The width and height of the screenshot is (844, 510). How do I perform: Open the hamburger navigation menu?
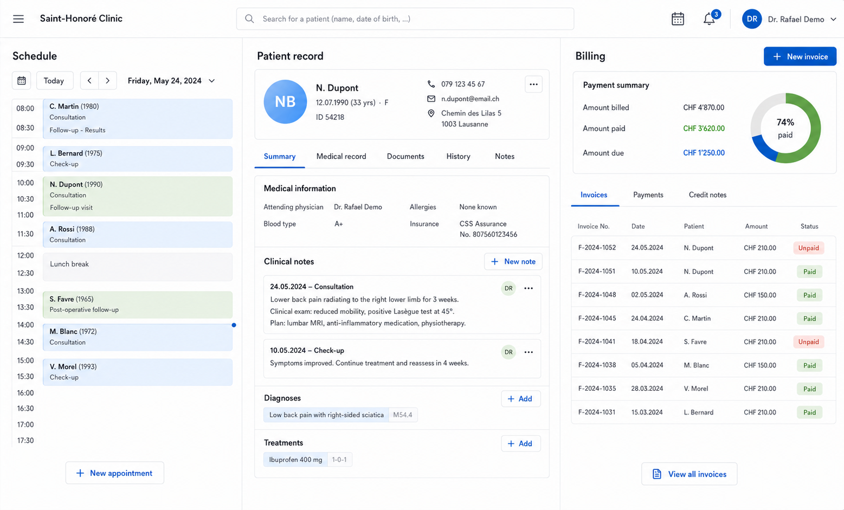pyautogui.click(x=18, y=19)
